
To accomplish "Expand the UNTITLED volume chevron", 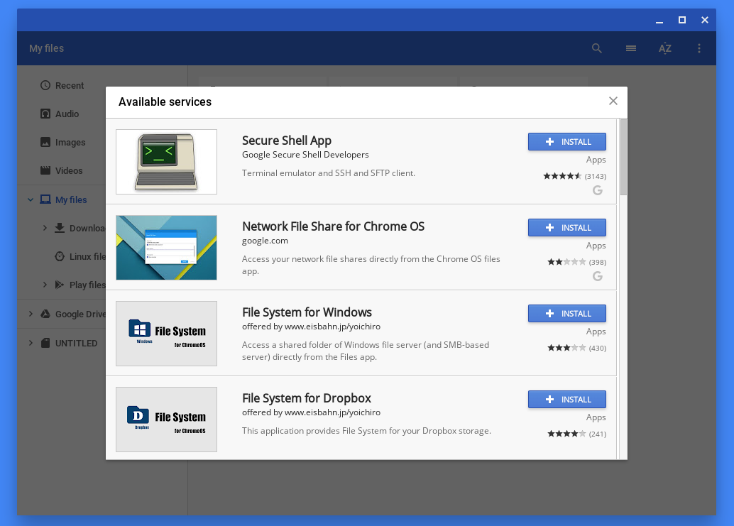I will tap(31, 343).
